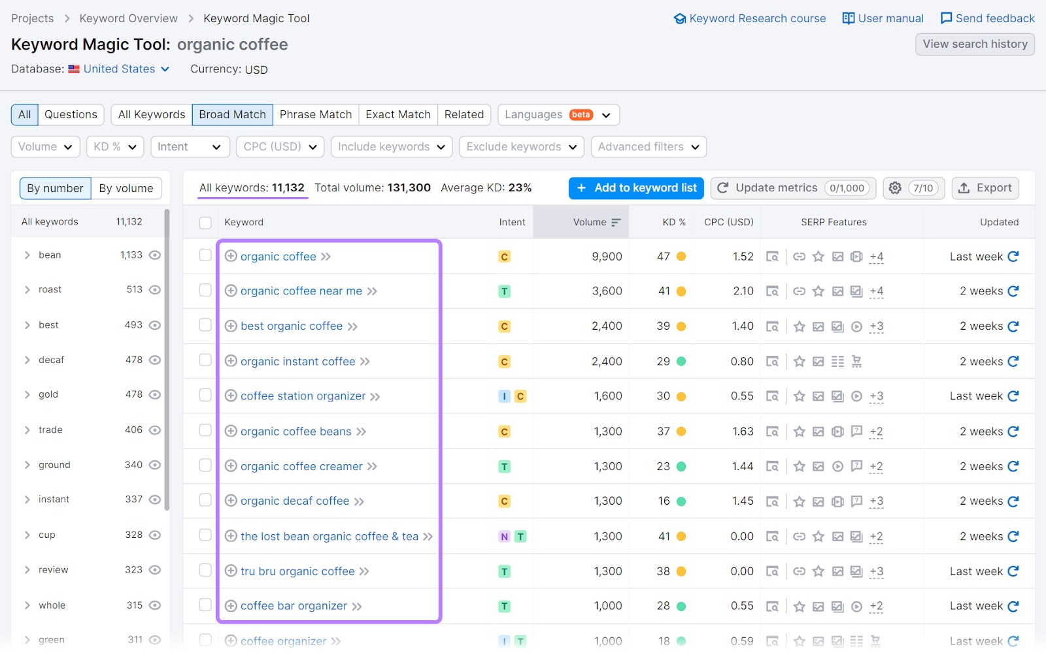Click the C intent badge for organic coffee
The width and height of the screenshot is (1046, 664).
[x=504, y=257]
